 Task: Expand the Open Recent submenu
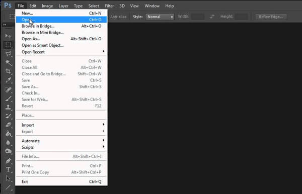pyautogui.click(x=61, y=52)
